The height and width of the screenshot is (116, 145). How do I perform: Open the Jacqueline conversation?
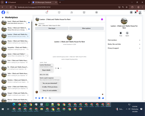click(15, 48)
